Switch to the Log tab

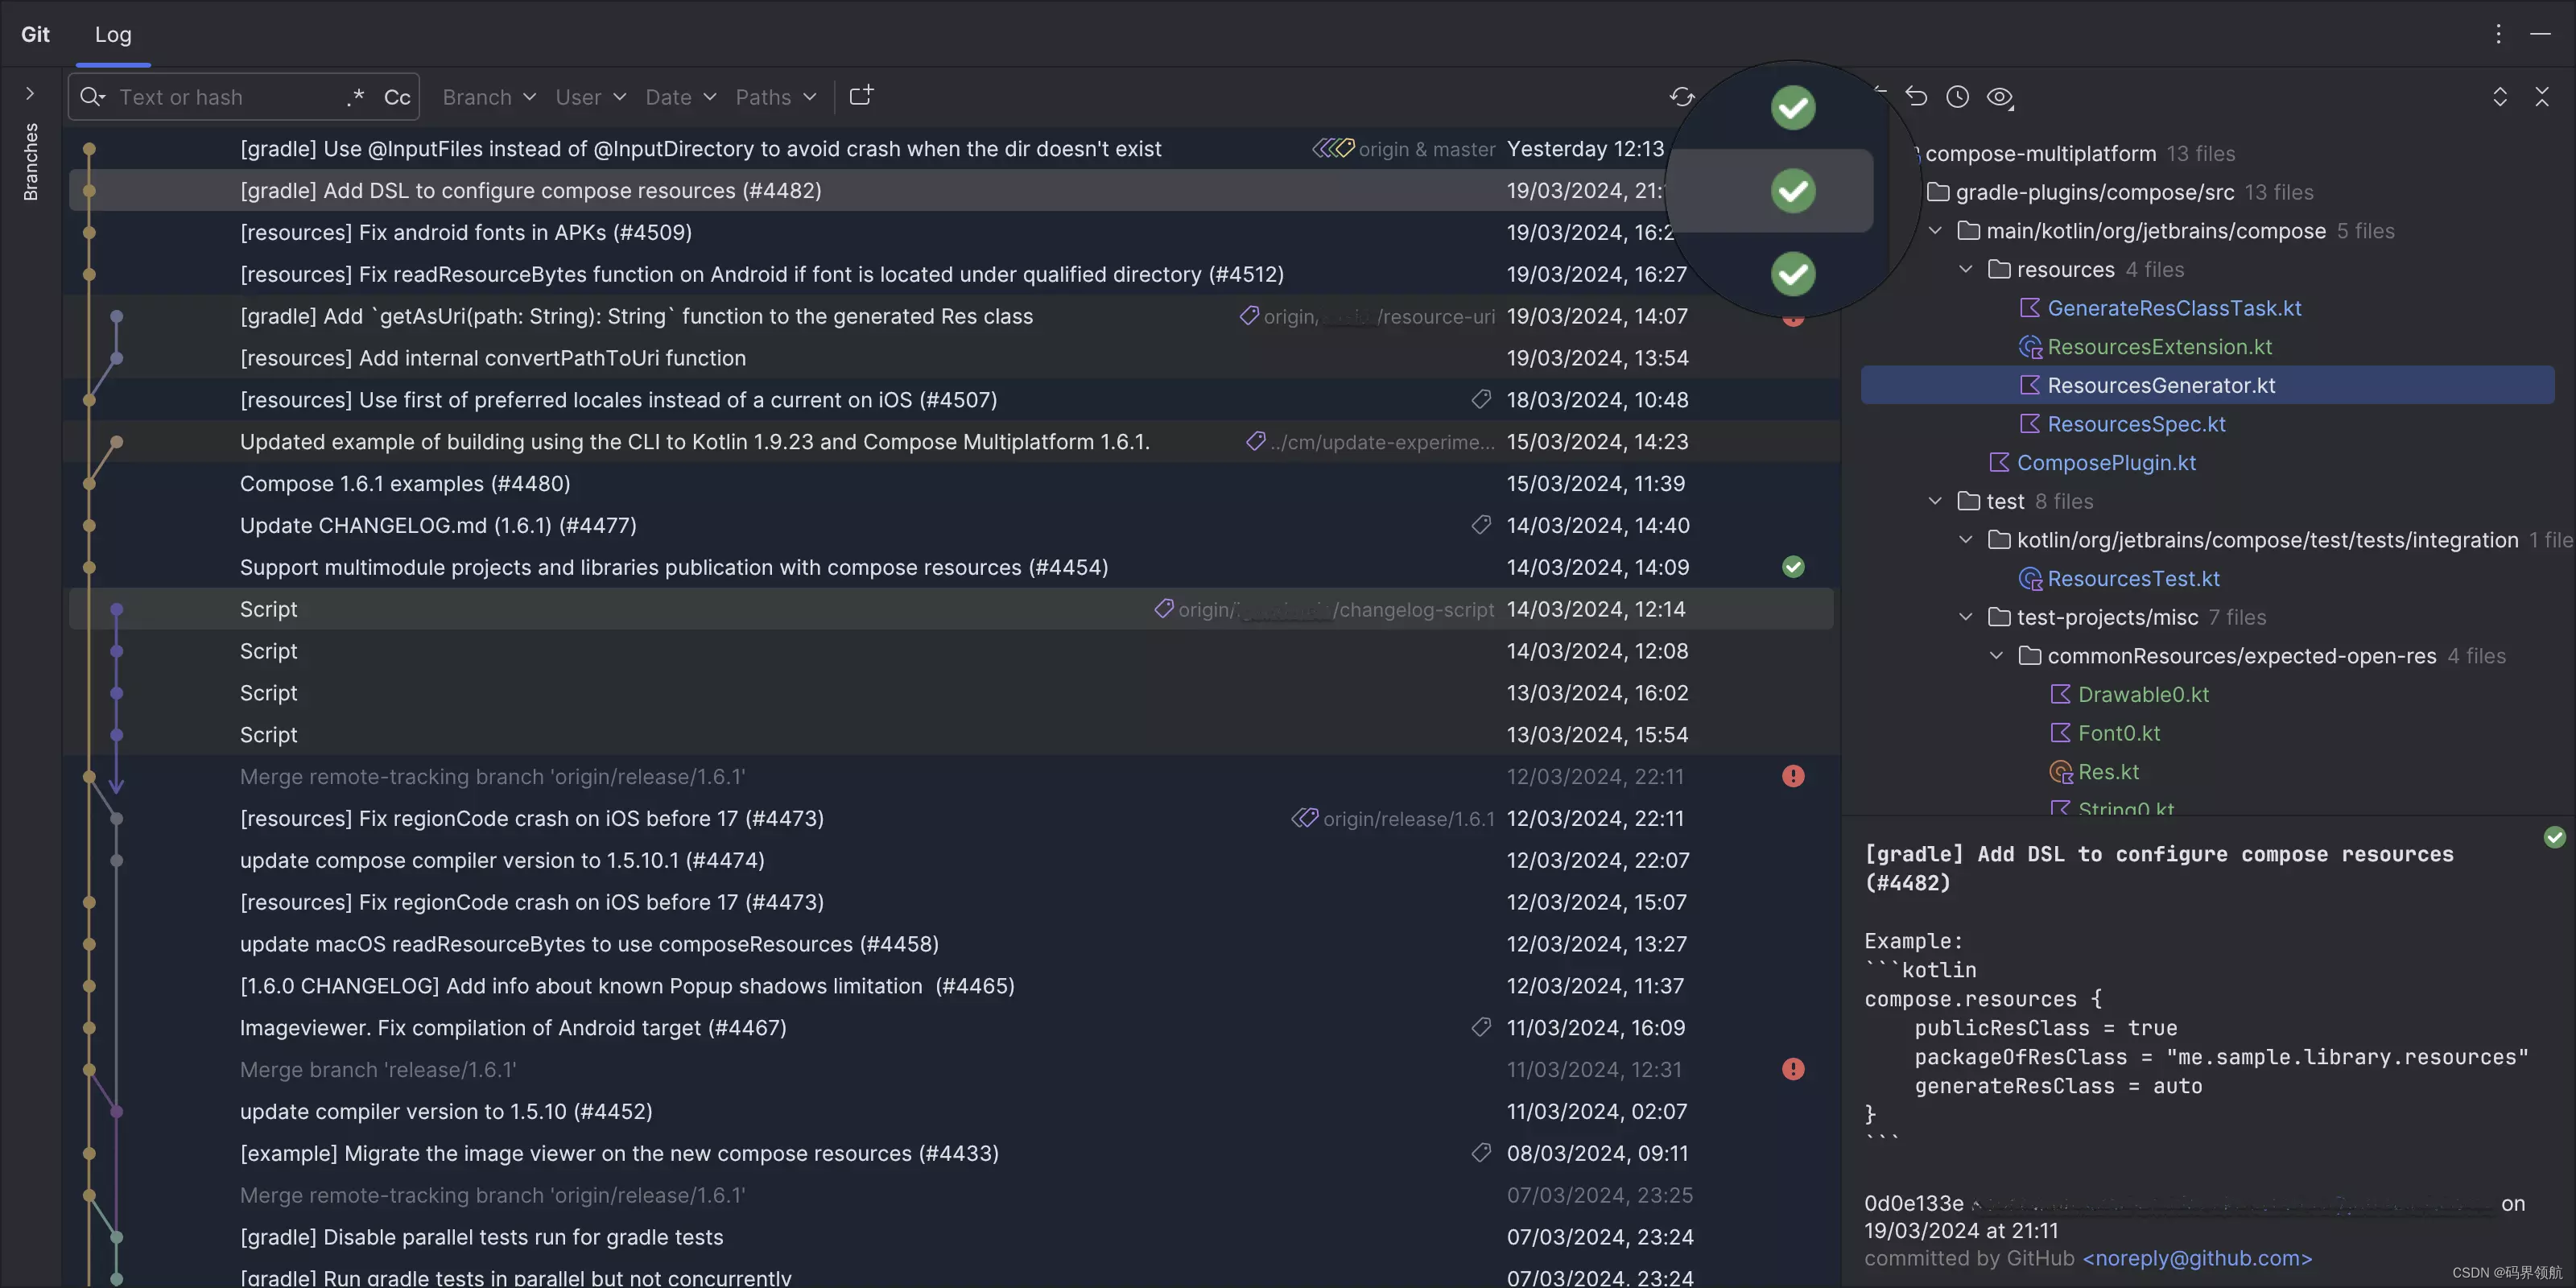click(113, 34)
